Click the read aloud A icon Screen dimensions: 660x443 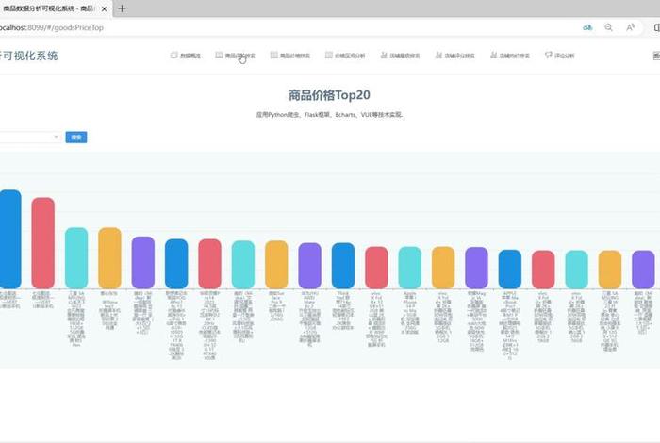click(630, 27)
